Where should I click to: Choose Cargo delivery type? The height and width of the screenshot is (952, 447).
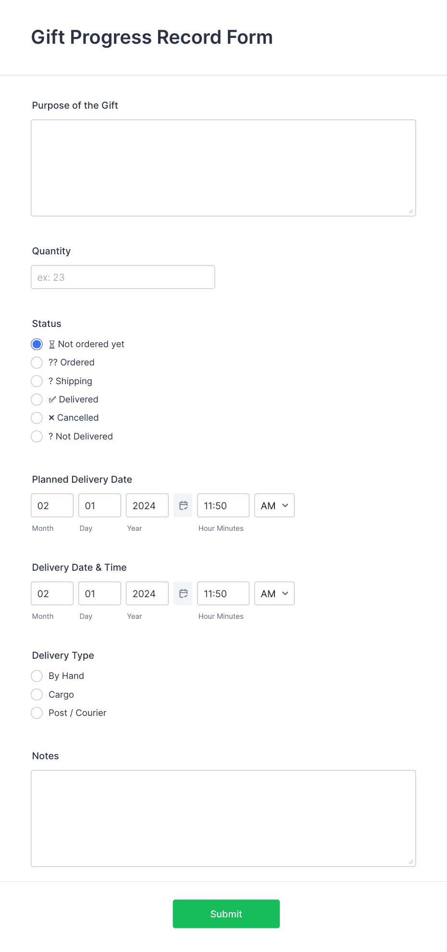click(x=37, y=694)
